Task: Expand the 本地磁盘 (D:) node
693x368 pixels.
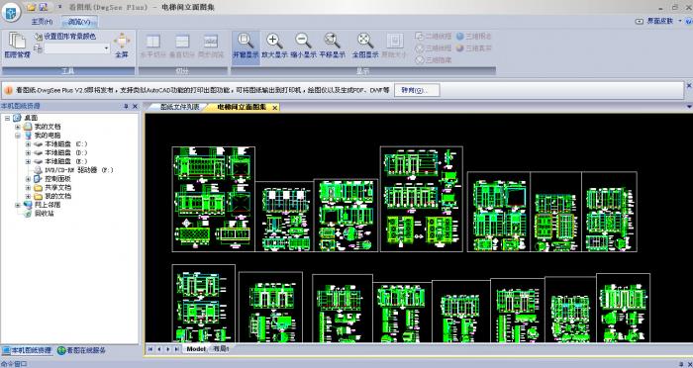Action: pyautogui.click(x=28, y=153)
